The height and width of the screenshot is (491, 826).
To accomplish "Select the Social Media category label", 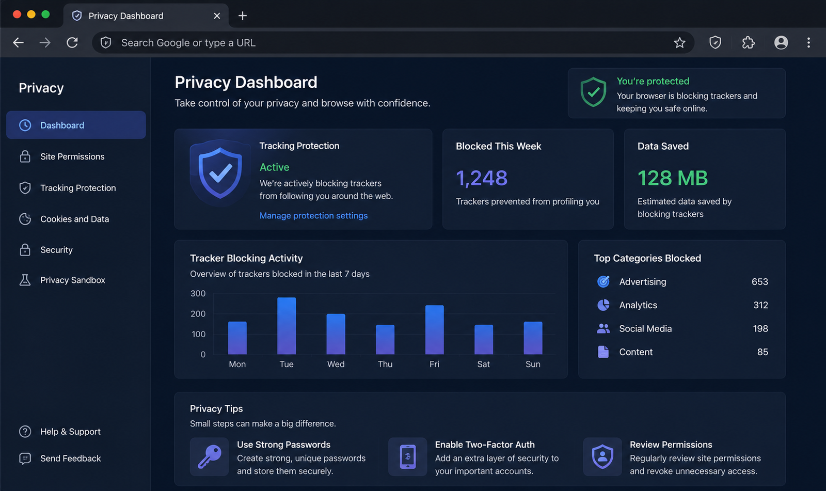I will 645,329.
